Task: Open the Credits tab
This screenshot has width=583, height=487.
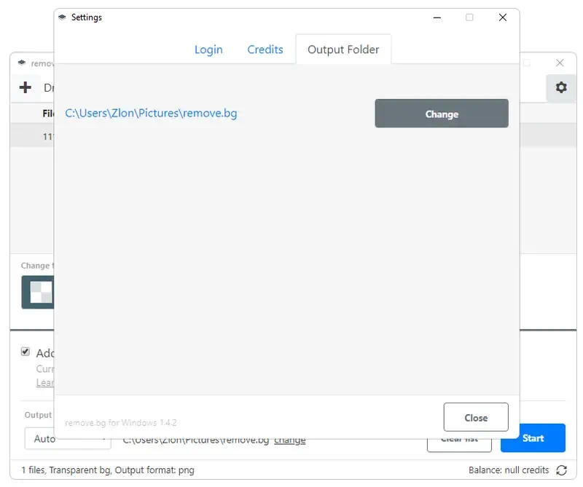Action: pyautogui.click(x=265, y=50)
